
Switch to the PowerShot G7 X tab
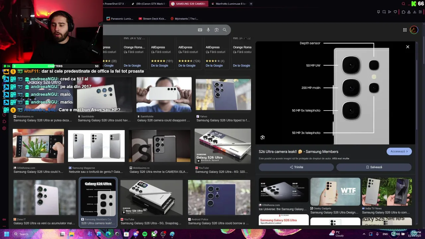115,4
